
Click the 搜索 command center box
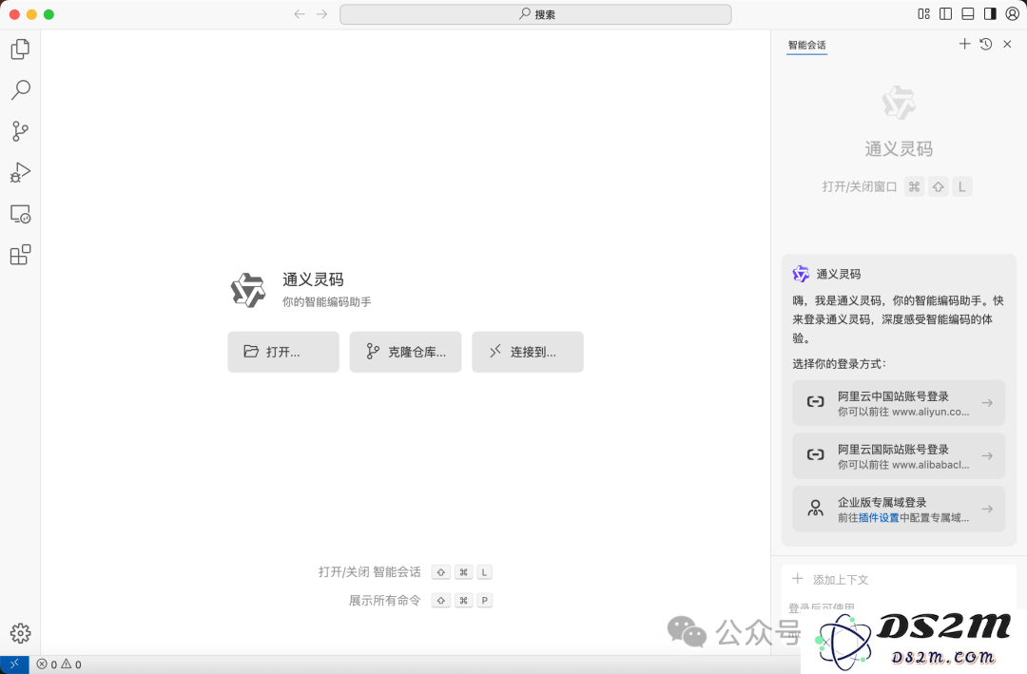click(x=535, y=14)
